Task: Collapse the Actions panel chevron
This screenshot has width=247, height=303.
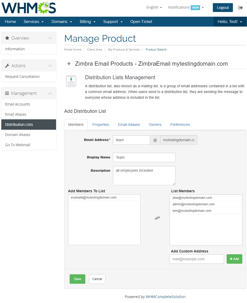Action: point(50,66)
